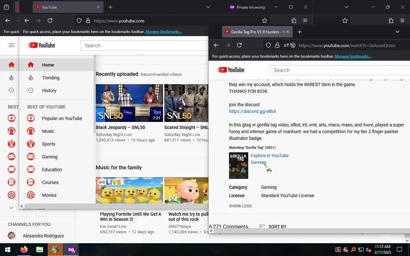Close the YouTube tab
410x256 pixels.
pos(98,7)
